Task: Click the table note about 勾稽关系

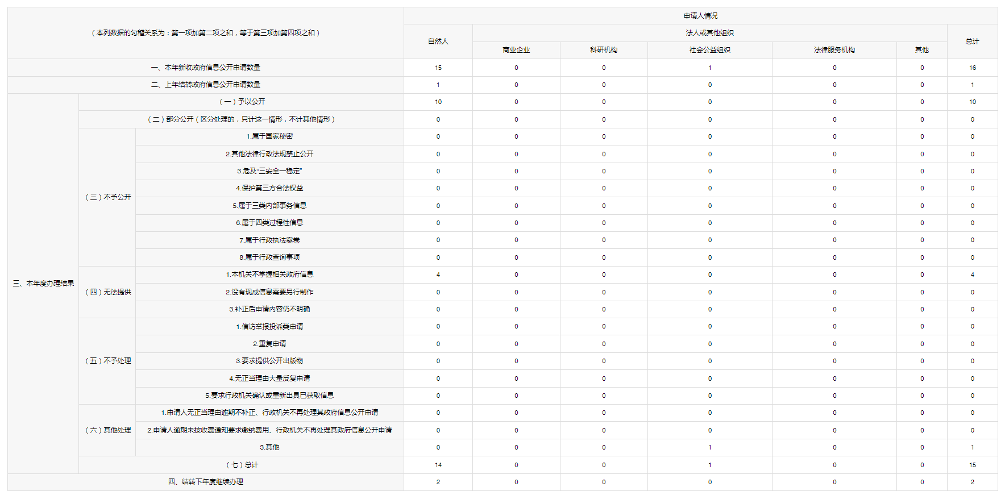Action: [206, 33]
